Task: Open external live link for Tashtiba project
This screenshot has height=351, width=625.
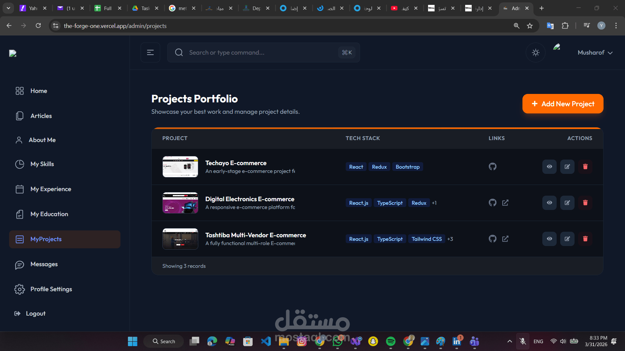Action: point(505,239)
